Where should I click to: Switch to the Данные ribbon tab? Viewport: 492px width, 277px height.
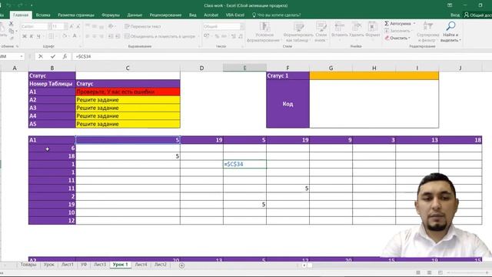[x=135, y=15]
